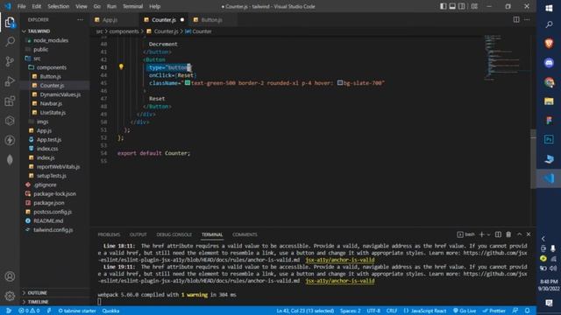The width and height of the screenshot is (561, 315).
Task: Switch to the COMMENTS panel tab
Action: pyautogui.click(x=245, y=234)
